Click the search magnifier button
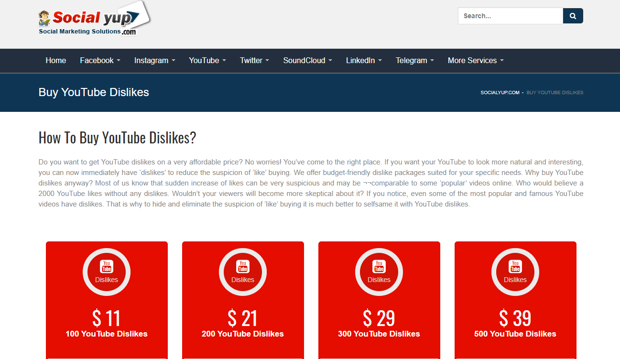Viewport: 620px width, 359px height. pos(573,16)
